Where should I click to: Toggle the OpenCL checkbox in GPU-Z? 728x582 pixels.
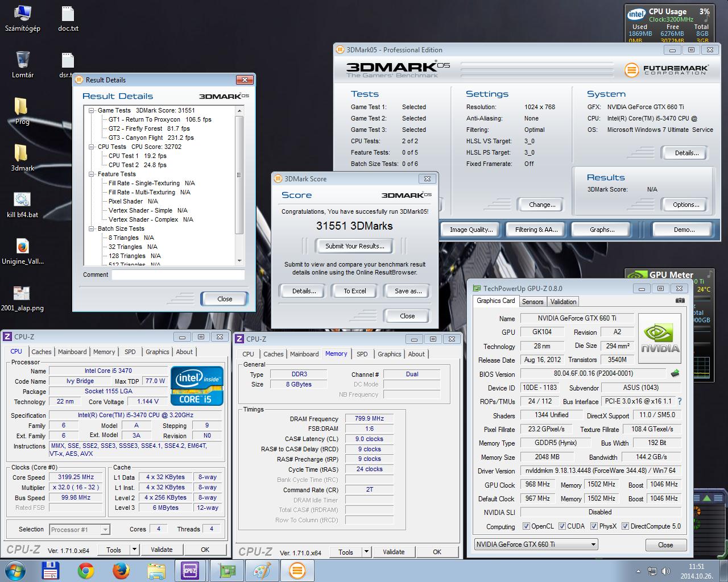[x=526, y=526]
